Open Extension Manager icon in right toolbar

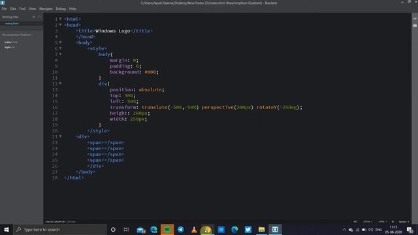tap(415, 25)
